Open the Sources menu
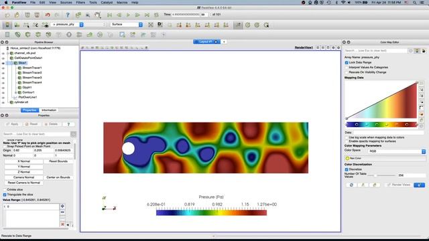 [66, 3]
